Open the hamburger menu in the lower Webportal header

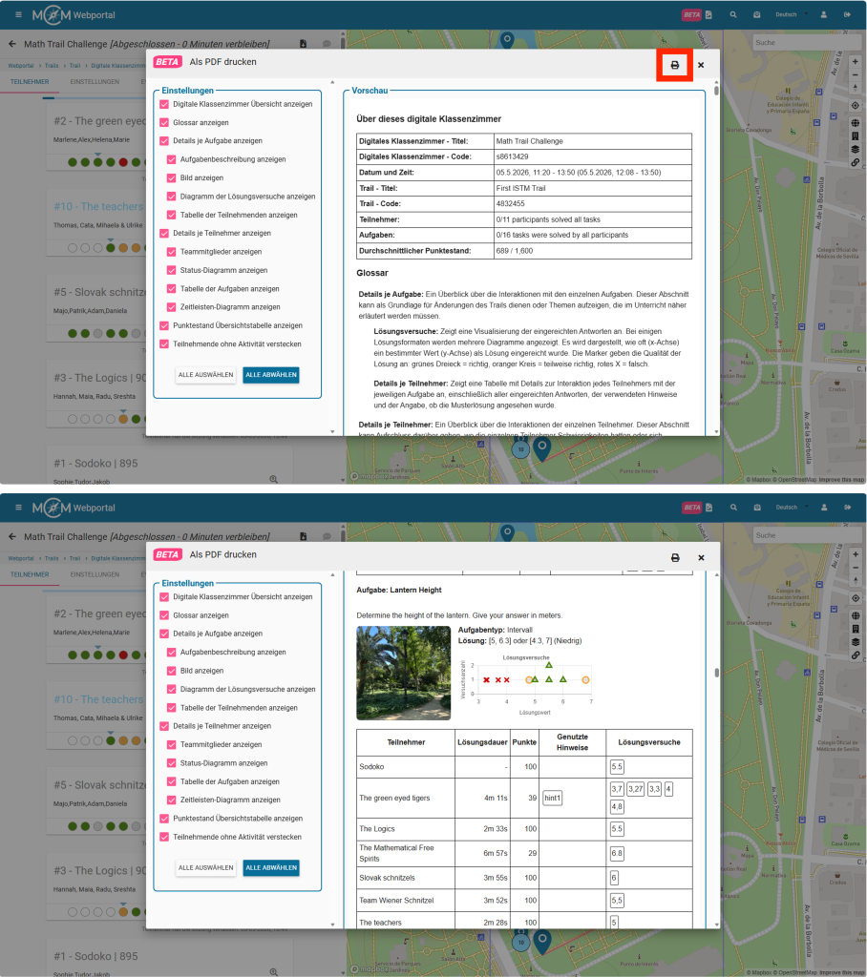(x=19, y=508)
